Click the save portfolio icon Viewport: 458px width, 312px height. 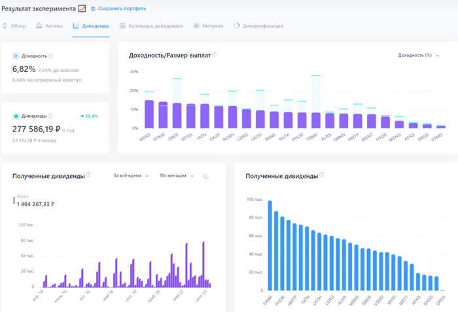(x=93, y=9)
